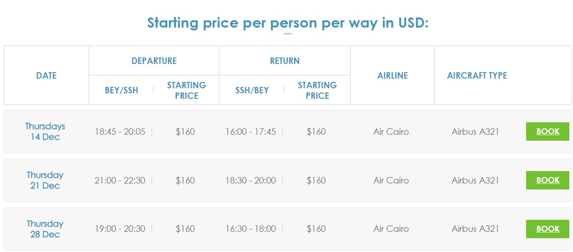
Task: Click the BEY/SSH sub-header
Action: pos(121,90)
